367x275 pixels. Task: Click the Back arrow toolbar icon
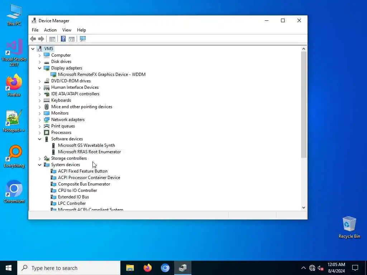(x=33, y=39)
